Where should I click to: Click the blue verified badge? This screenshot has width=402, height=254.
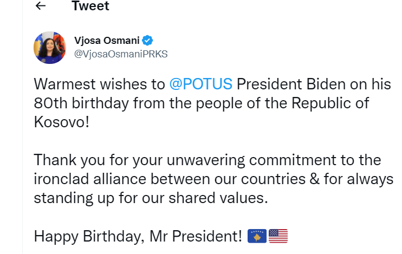(147, 41)
